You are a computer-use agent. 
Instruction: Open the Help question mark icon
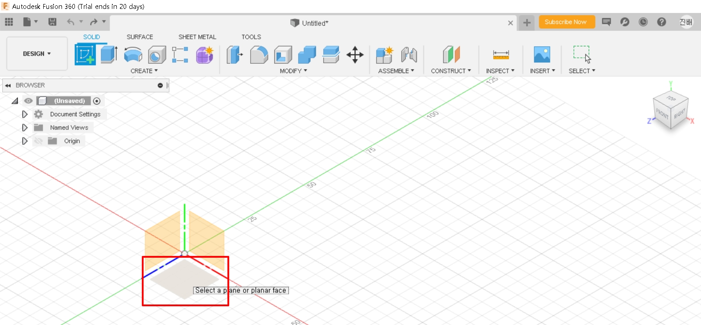661,22
